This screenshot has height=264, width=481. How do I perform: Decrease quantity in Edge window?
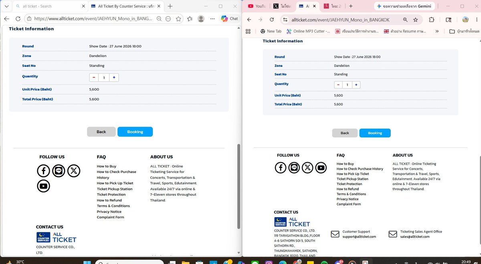coord(94,77)
